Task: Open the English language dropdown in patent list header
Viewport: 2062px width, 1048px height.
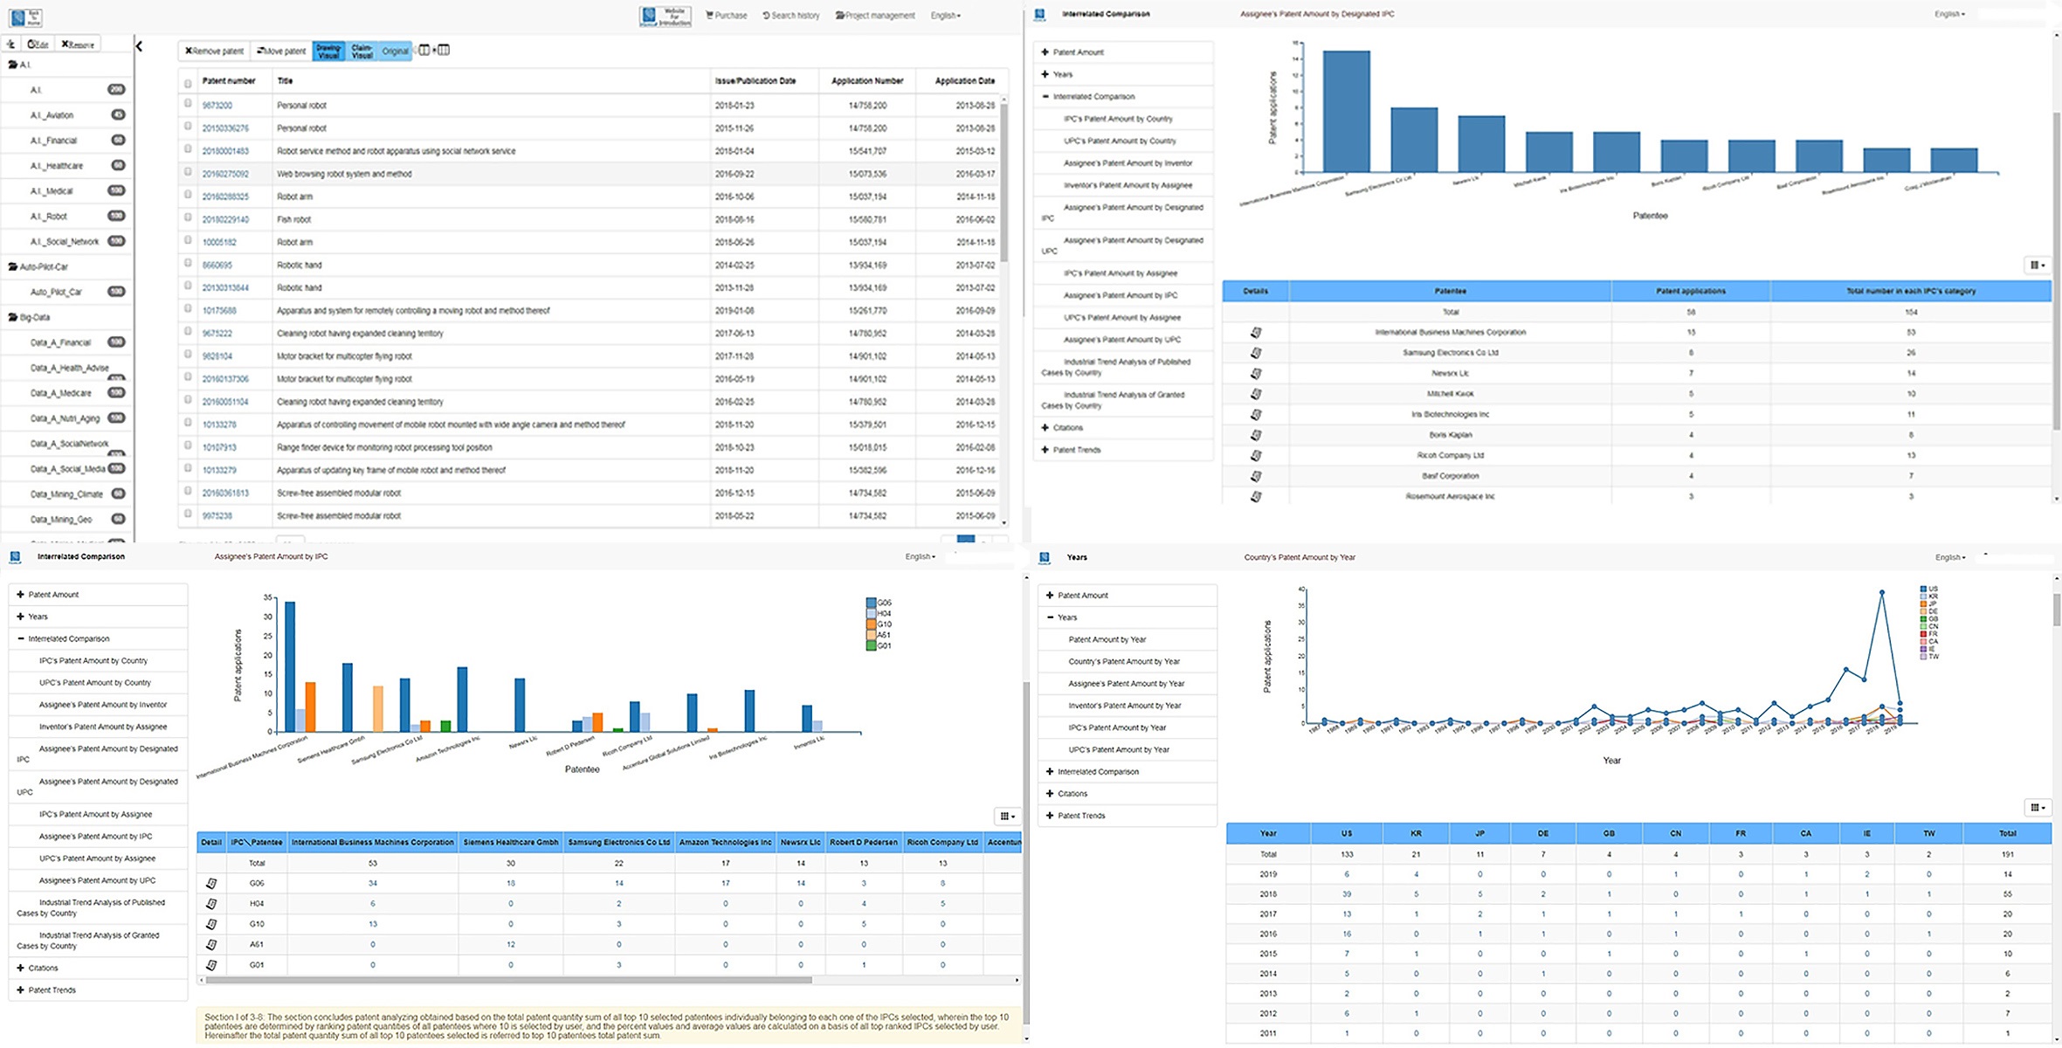Action: (945, 16)
